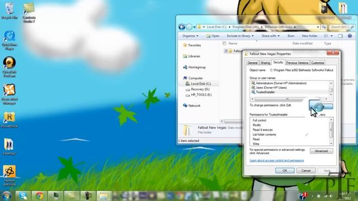Screen dimensions: 358x201
Task: Open Skype from the taskbar
Action: pos(23,196)
